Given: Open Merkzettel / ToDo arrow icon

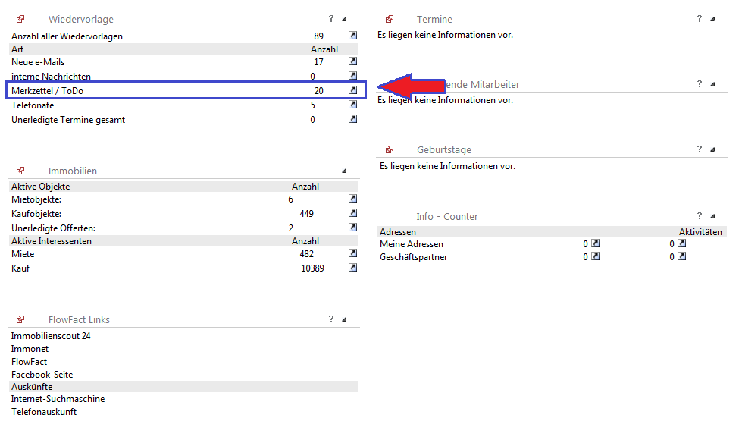Looking at the screenshot, I should point(352,90).
